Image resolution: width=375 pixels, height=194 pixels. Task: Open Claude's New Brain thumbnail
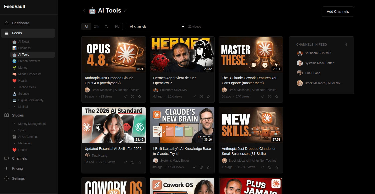[x=182, y=125]
